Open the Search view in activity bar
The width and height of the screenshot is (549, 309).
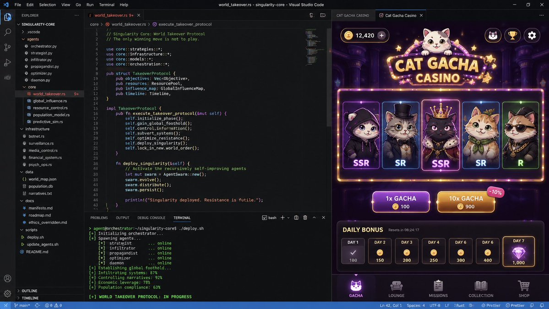(7, 32)
